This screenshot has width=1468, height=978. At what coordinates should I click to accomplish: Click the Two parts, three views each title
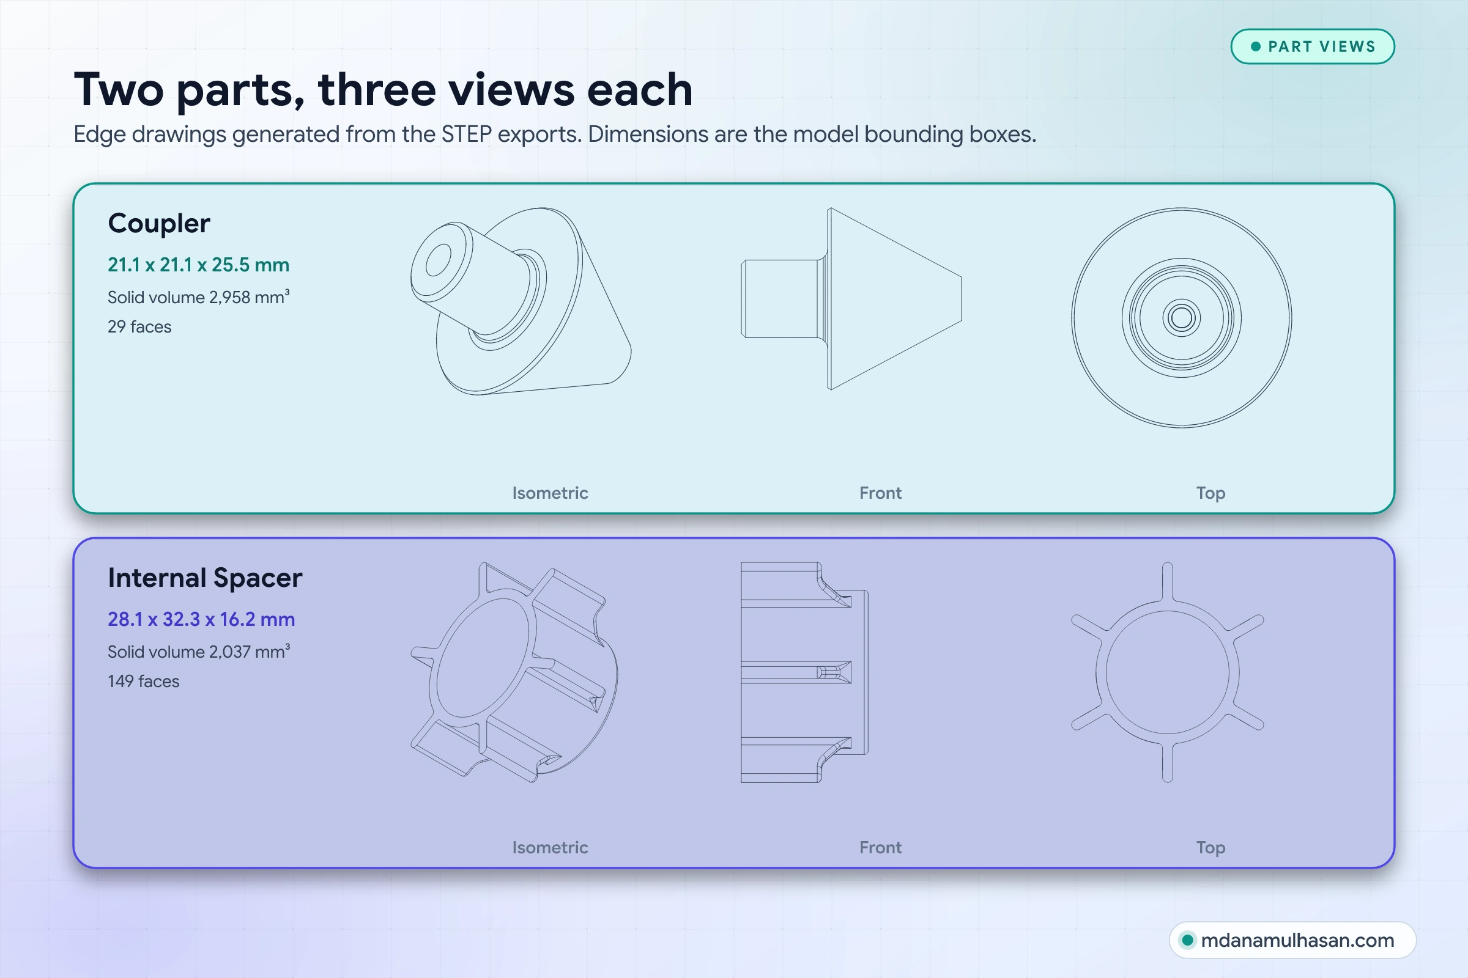(384, 90)
